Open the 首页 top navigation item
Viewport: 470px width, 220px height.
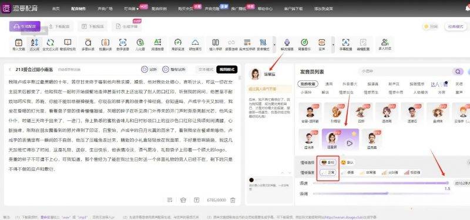point(55,9)
